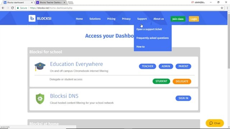Click "Delegate or student access" text
This screenshot has height=129, width=230.
click(66, 80)
